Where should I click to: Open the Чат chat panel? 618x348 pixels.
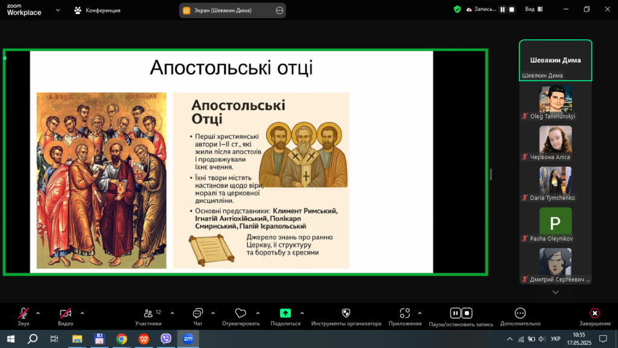[197, 313]
